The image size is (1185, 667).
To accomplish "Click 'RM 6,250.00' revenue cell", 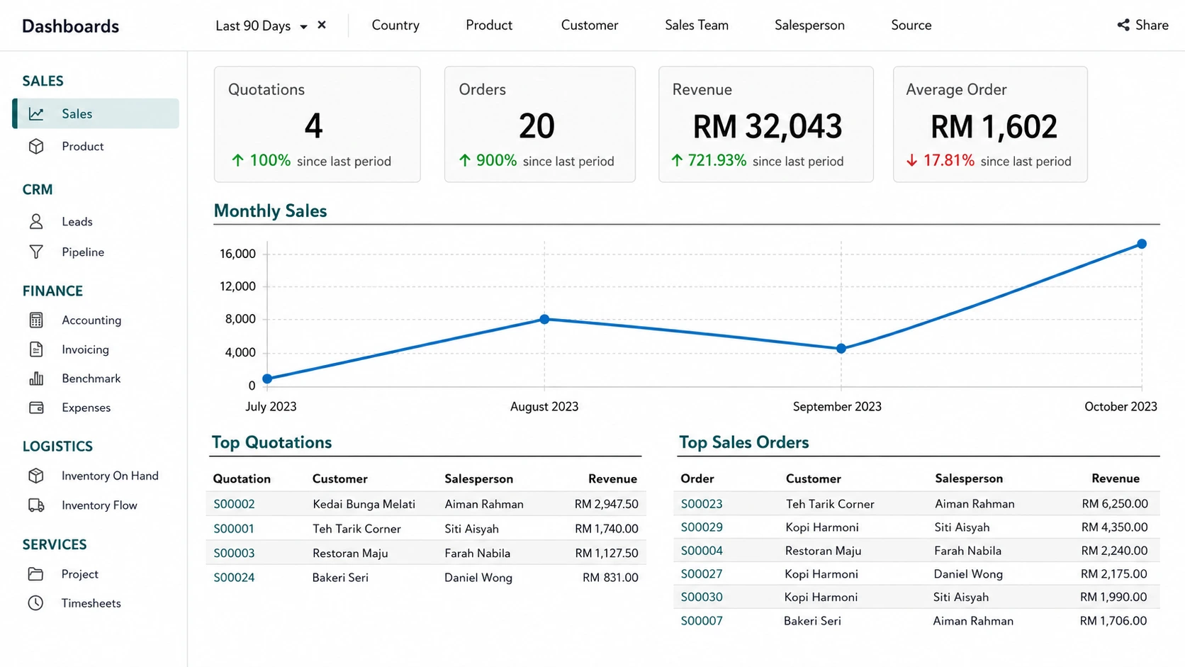I will (x=1115, y=504).
